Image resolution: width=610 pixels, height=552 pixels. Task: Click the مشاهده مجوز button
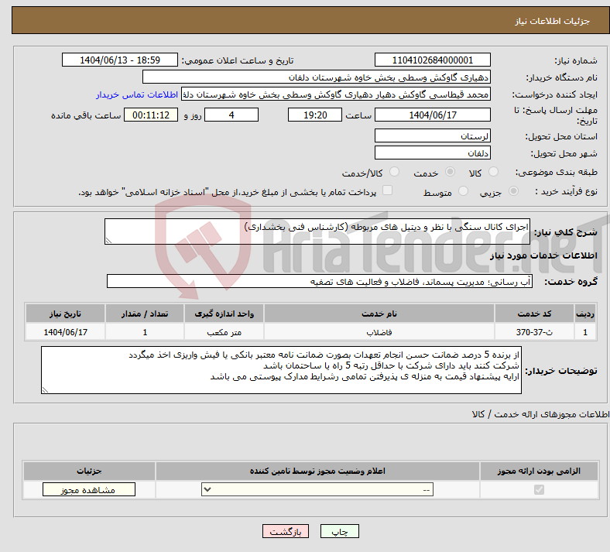tap(89, 490)
